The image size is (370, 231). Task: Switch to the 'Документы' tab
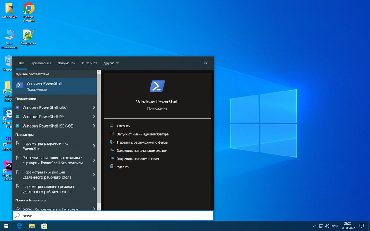[x=66, y=63]
